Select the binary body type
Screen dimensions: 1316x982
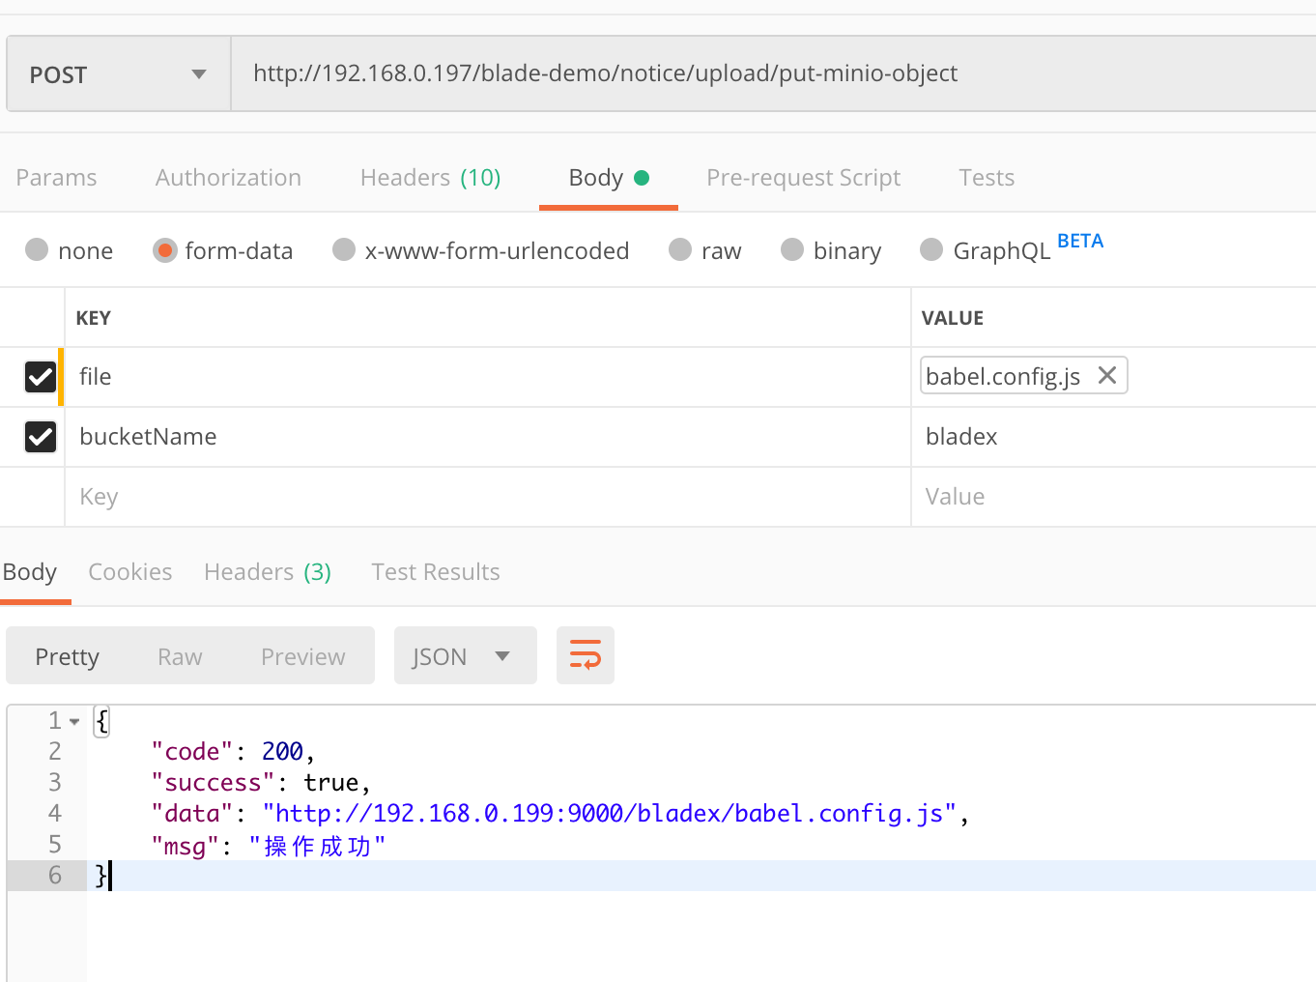pos(792,250)
